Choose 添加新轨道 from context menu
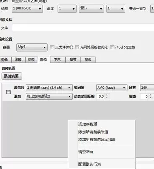 [102, 125]
